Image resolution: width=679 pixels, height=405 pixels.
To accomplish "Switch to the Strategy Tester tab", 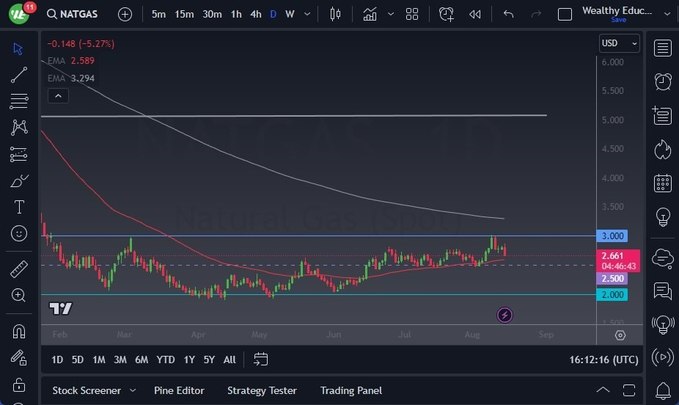I will pyautogui.click(x=262, y=390).
